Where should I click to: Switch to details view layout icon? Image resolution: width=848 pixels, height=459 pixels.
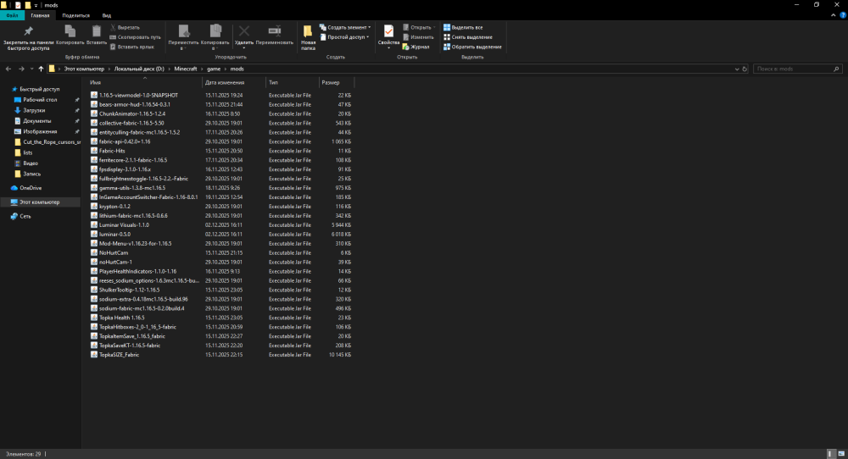[x=831, y=454]
